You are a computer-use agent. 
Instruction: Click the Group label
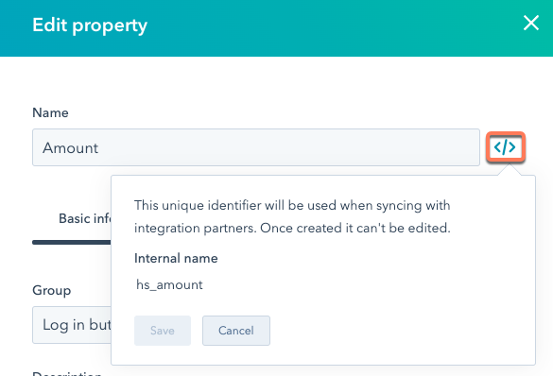pos(51,291)
